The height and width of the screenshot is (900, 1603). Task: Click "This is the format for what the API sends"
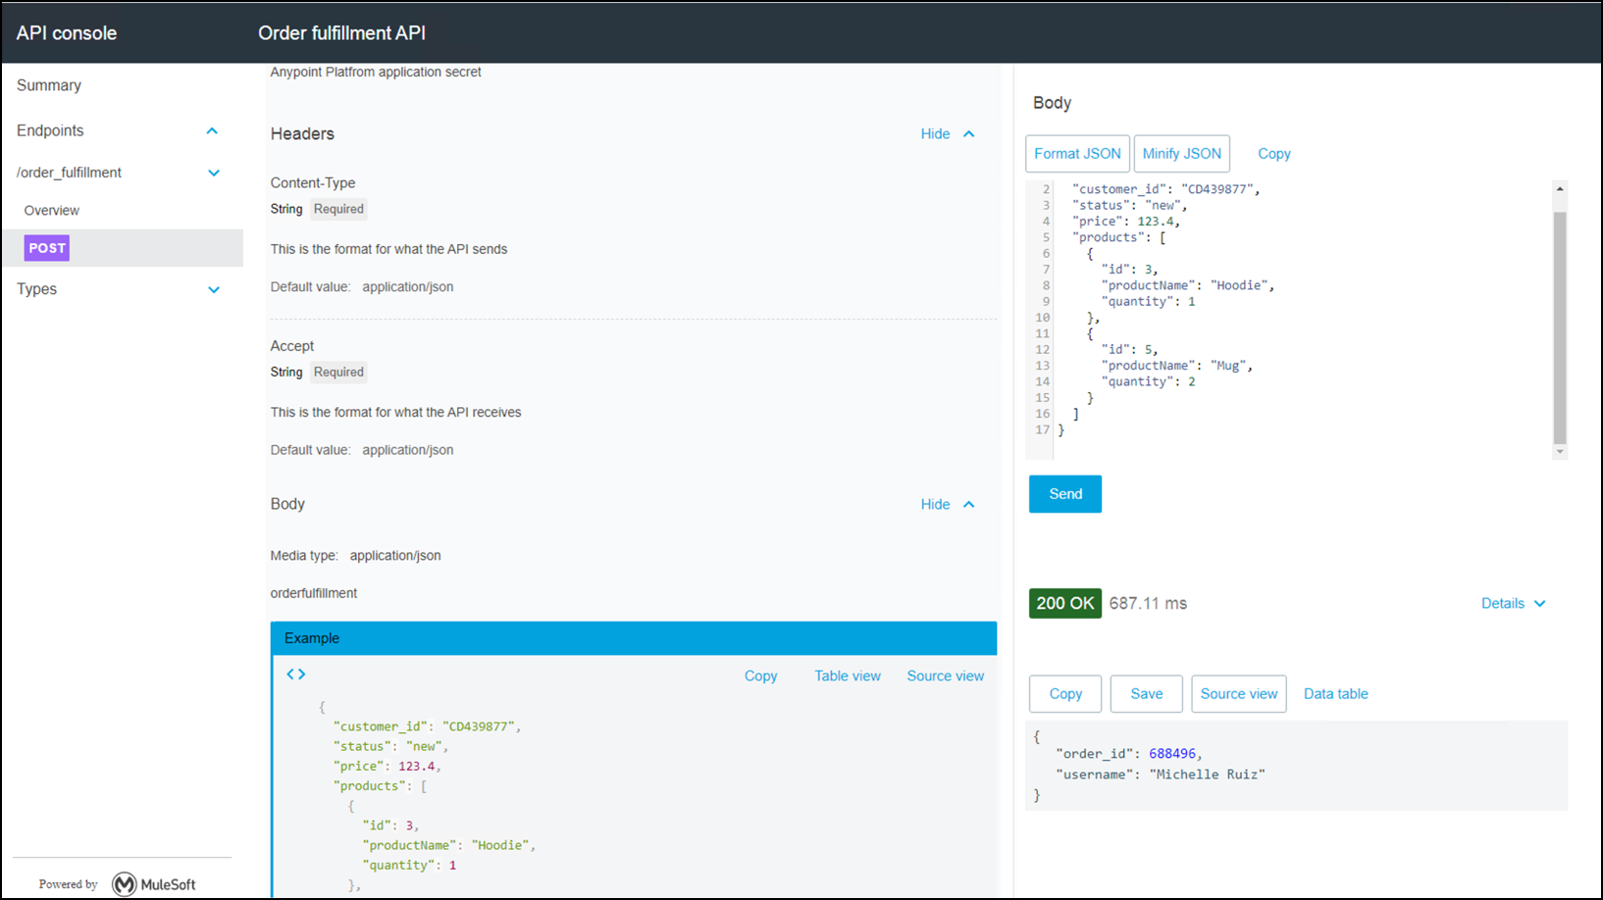(388, 249)
